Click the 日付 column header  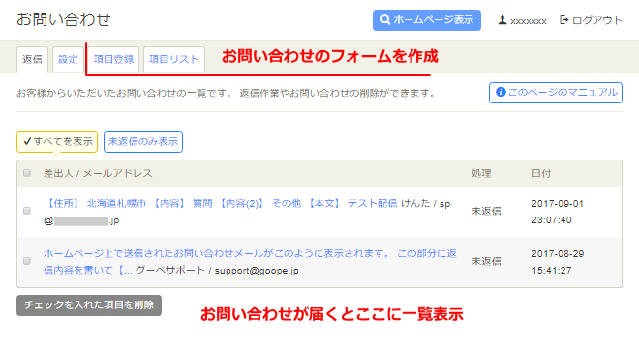[541, 173]
